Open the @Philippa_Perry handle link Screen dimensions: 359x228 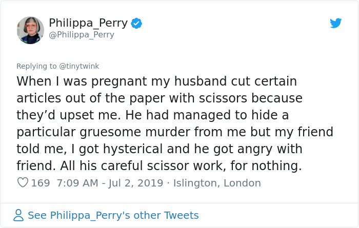tap(82, 35)
